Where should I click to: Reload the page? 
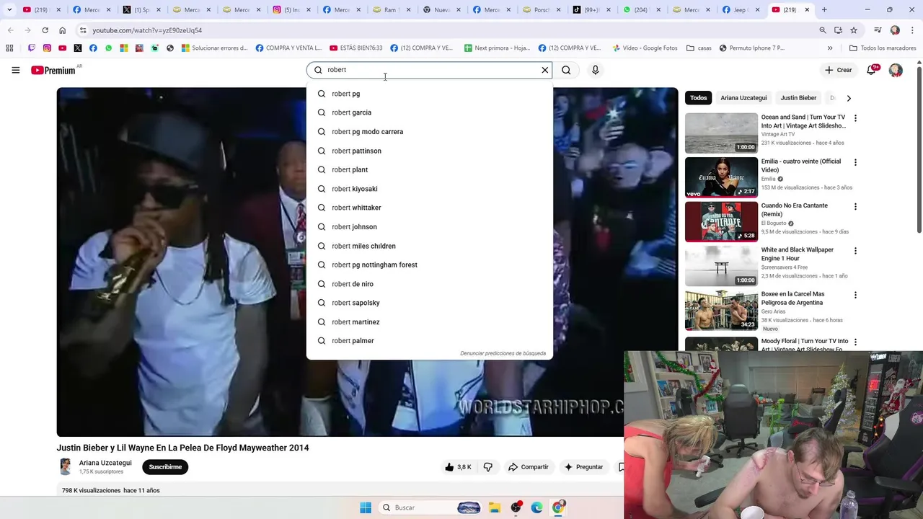click(45, 30)
